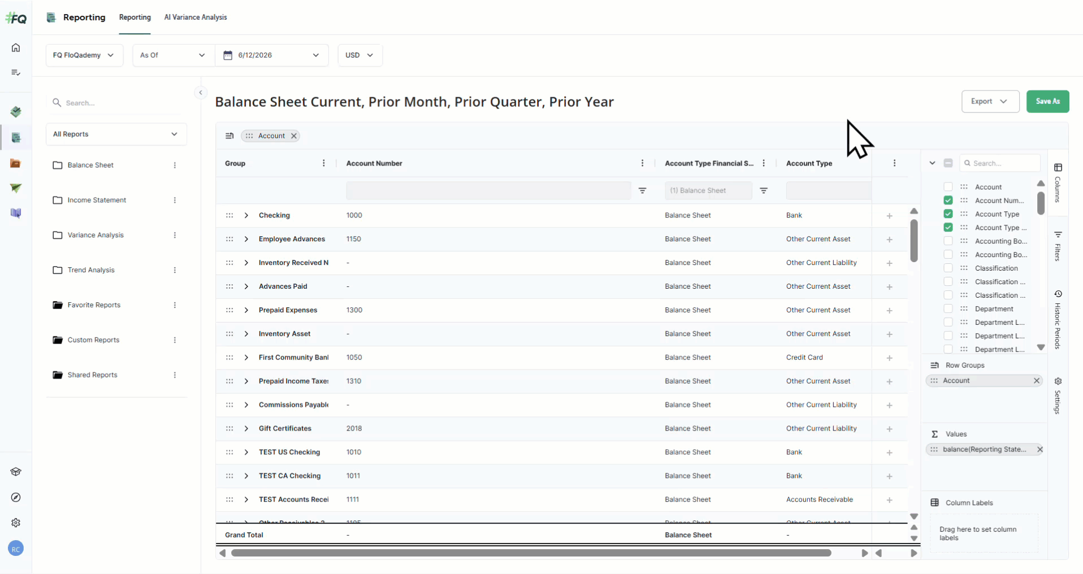Open the Export dropdown

click(990, 102)
